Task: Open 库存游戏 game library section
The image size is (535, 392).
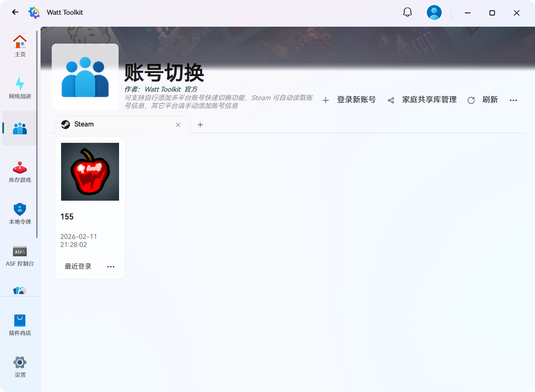Action: point(20,172)
